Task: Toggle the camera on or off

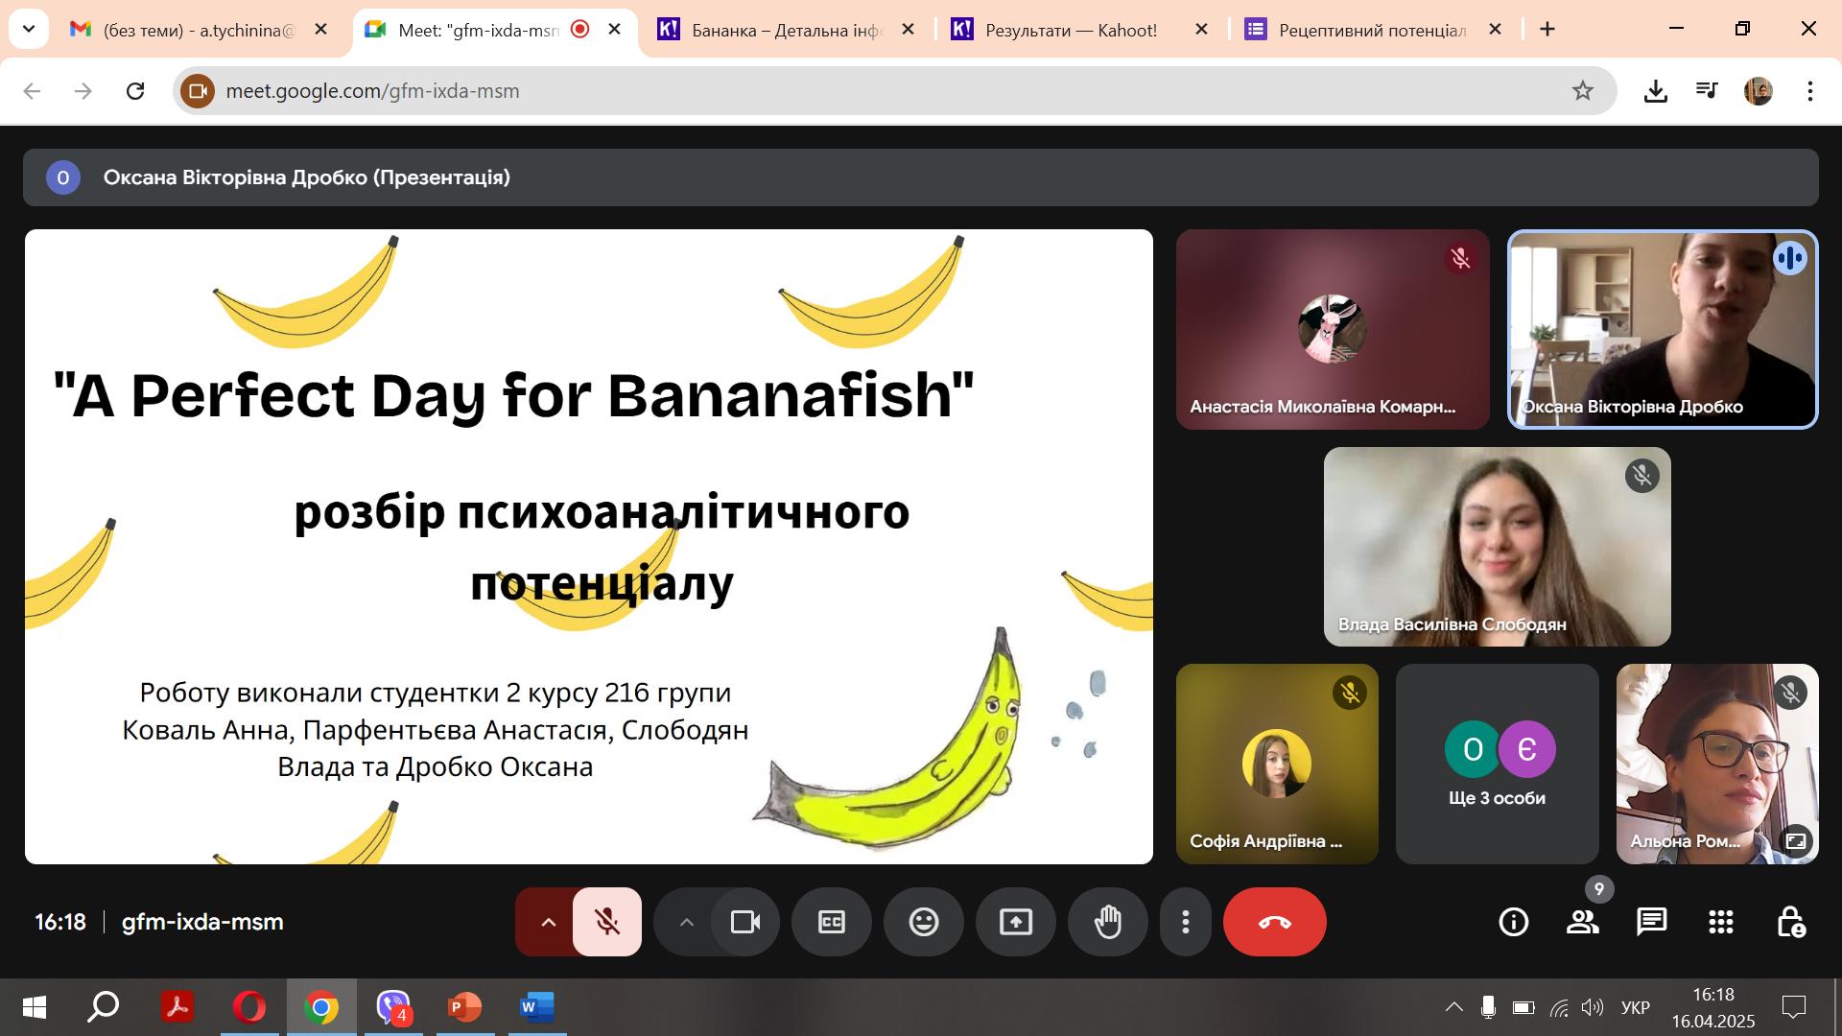Action: tap(745, 922)
